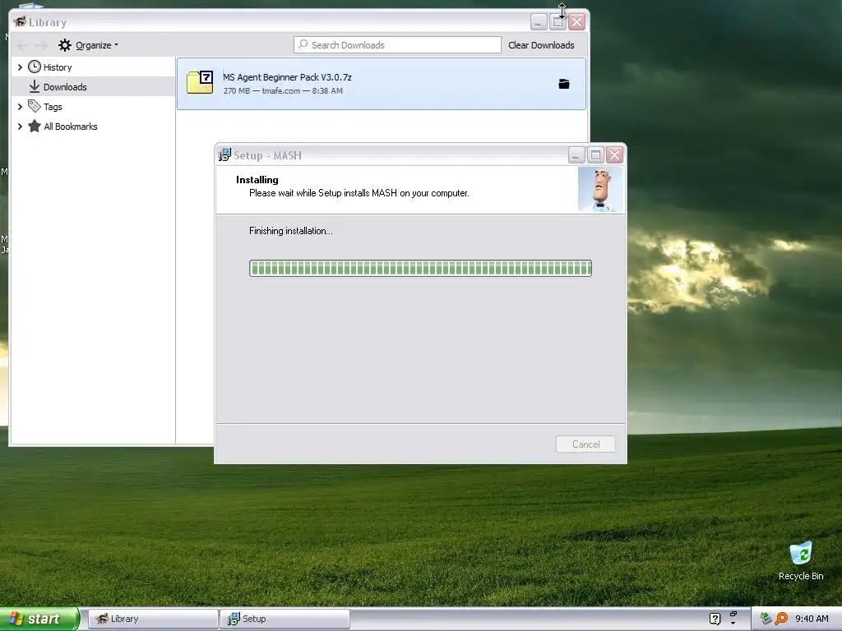
Task: Click the Search Downloads field
Action: [x=397, y=45]
